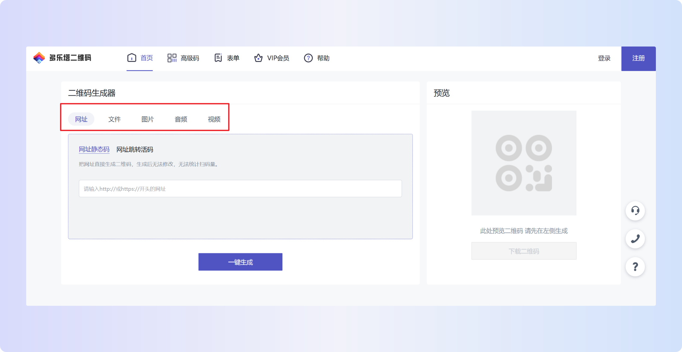
Task: Click the VIP会员 crown icon
Action: [259, 58]
